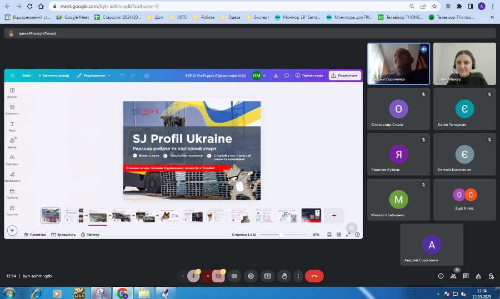Screen dimensions: 500x299
Task: Open the emoji reactions panel
Action: pyautogui.click(x=251, y=276)
